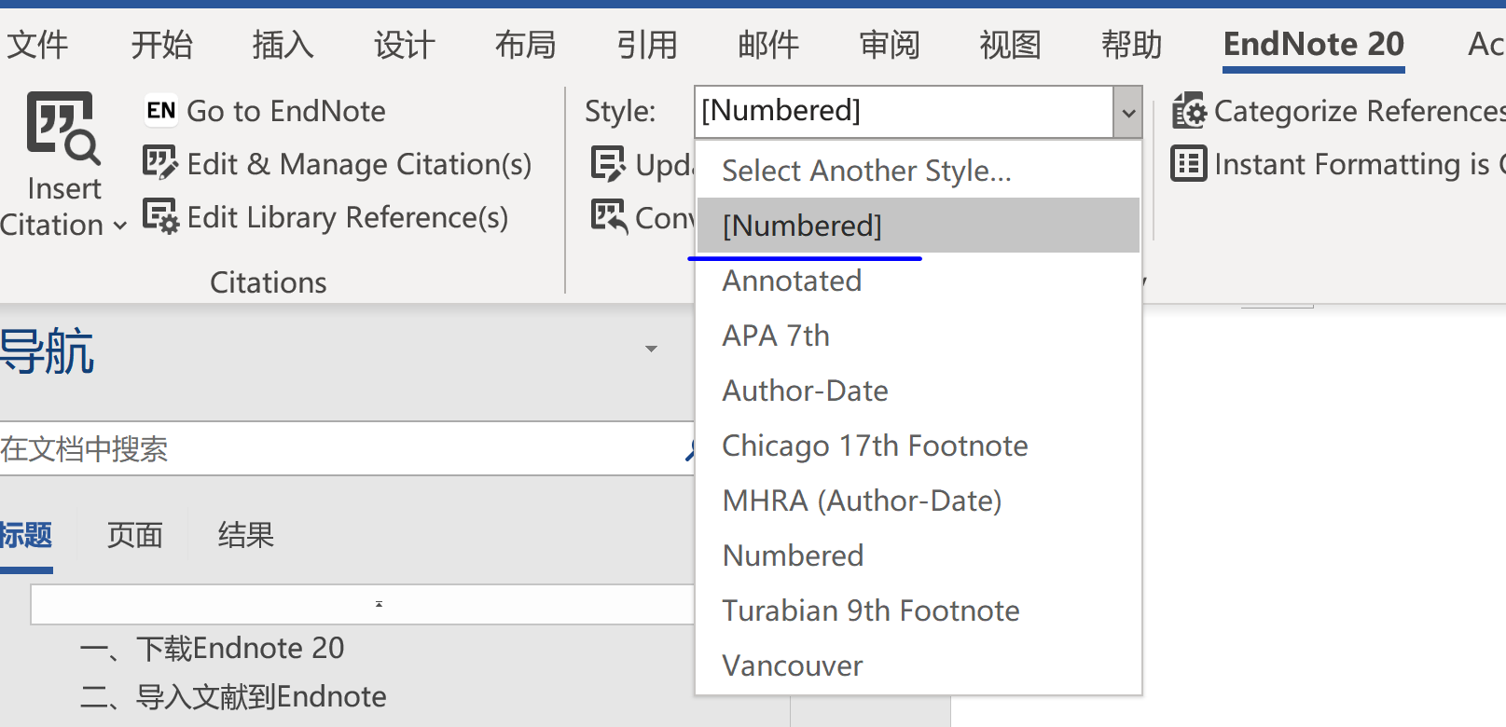
Task: Open the 设计 ribbon tab
Action: (404, 44)
